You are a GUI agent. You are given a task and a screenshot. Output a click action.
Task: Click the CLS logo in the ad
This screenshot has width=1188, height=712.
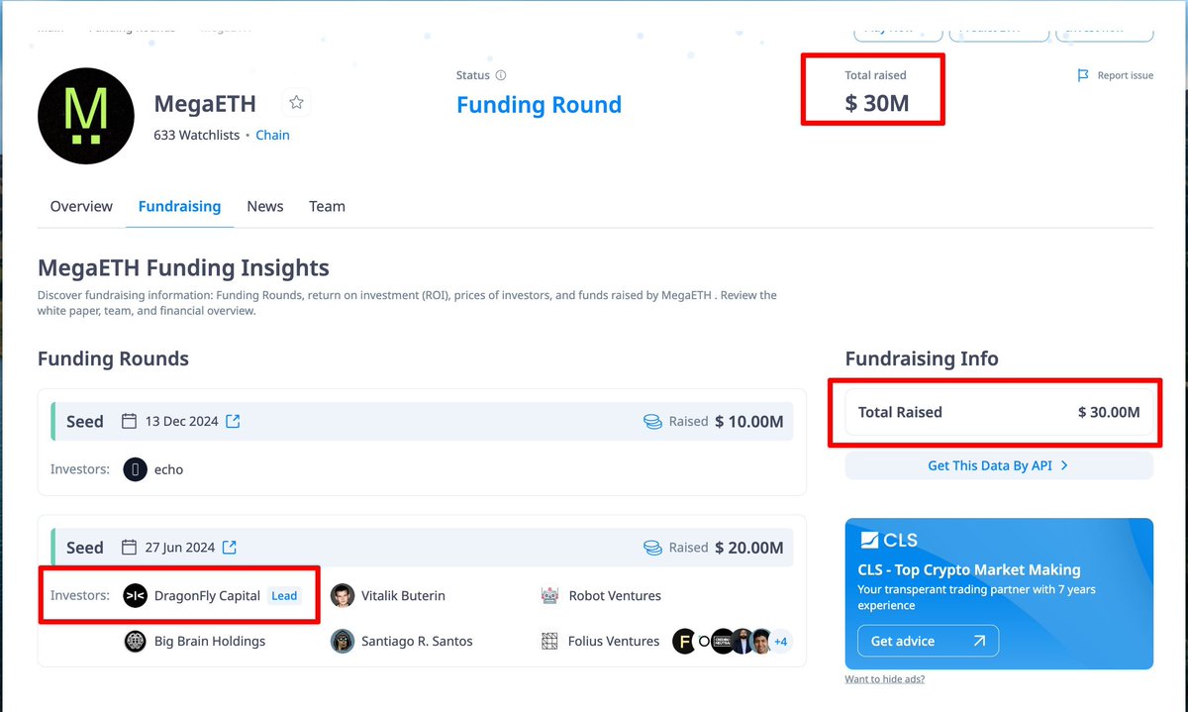[x=888, y=541]
